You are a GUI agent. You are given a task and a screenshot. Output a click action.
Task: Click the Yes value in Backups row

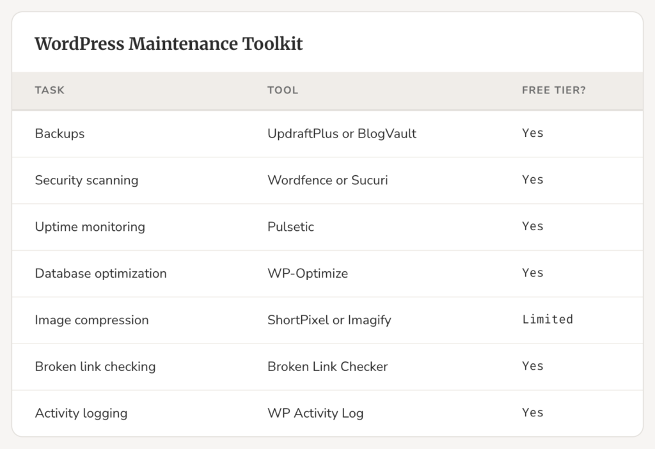[x=532, y=133]
